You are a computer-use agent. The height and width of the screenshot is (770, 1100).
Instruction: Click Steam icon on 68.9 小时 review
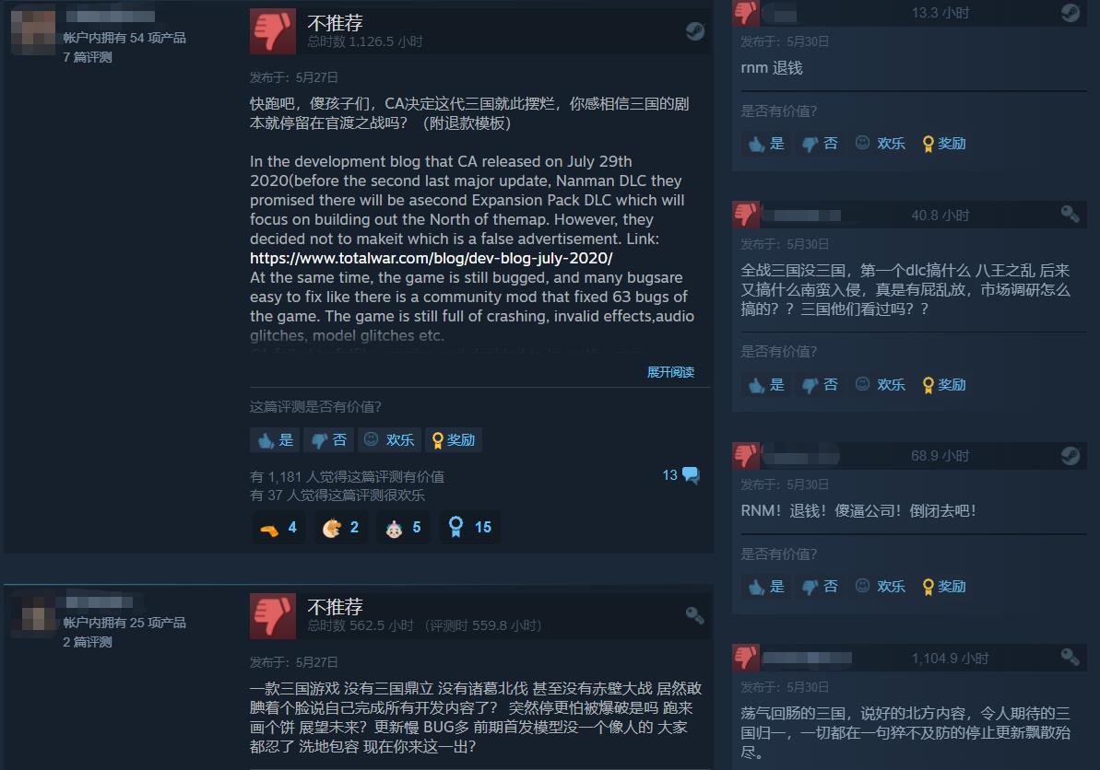pos(1070,455)
